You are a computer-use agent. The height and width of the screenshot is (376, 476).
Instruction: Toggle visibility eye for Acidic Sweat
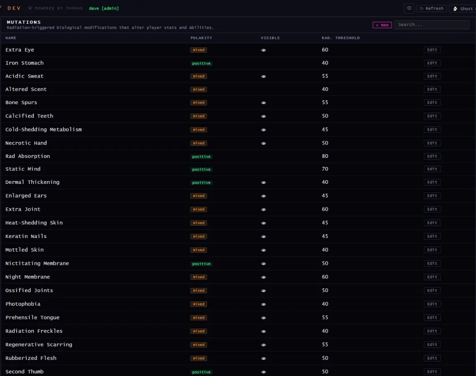point(263,76)
